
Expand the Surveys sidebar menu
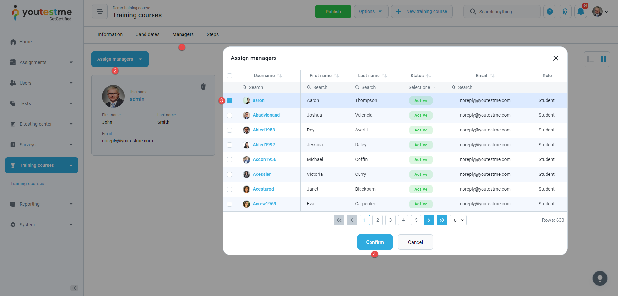point(42,145)
